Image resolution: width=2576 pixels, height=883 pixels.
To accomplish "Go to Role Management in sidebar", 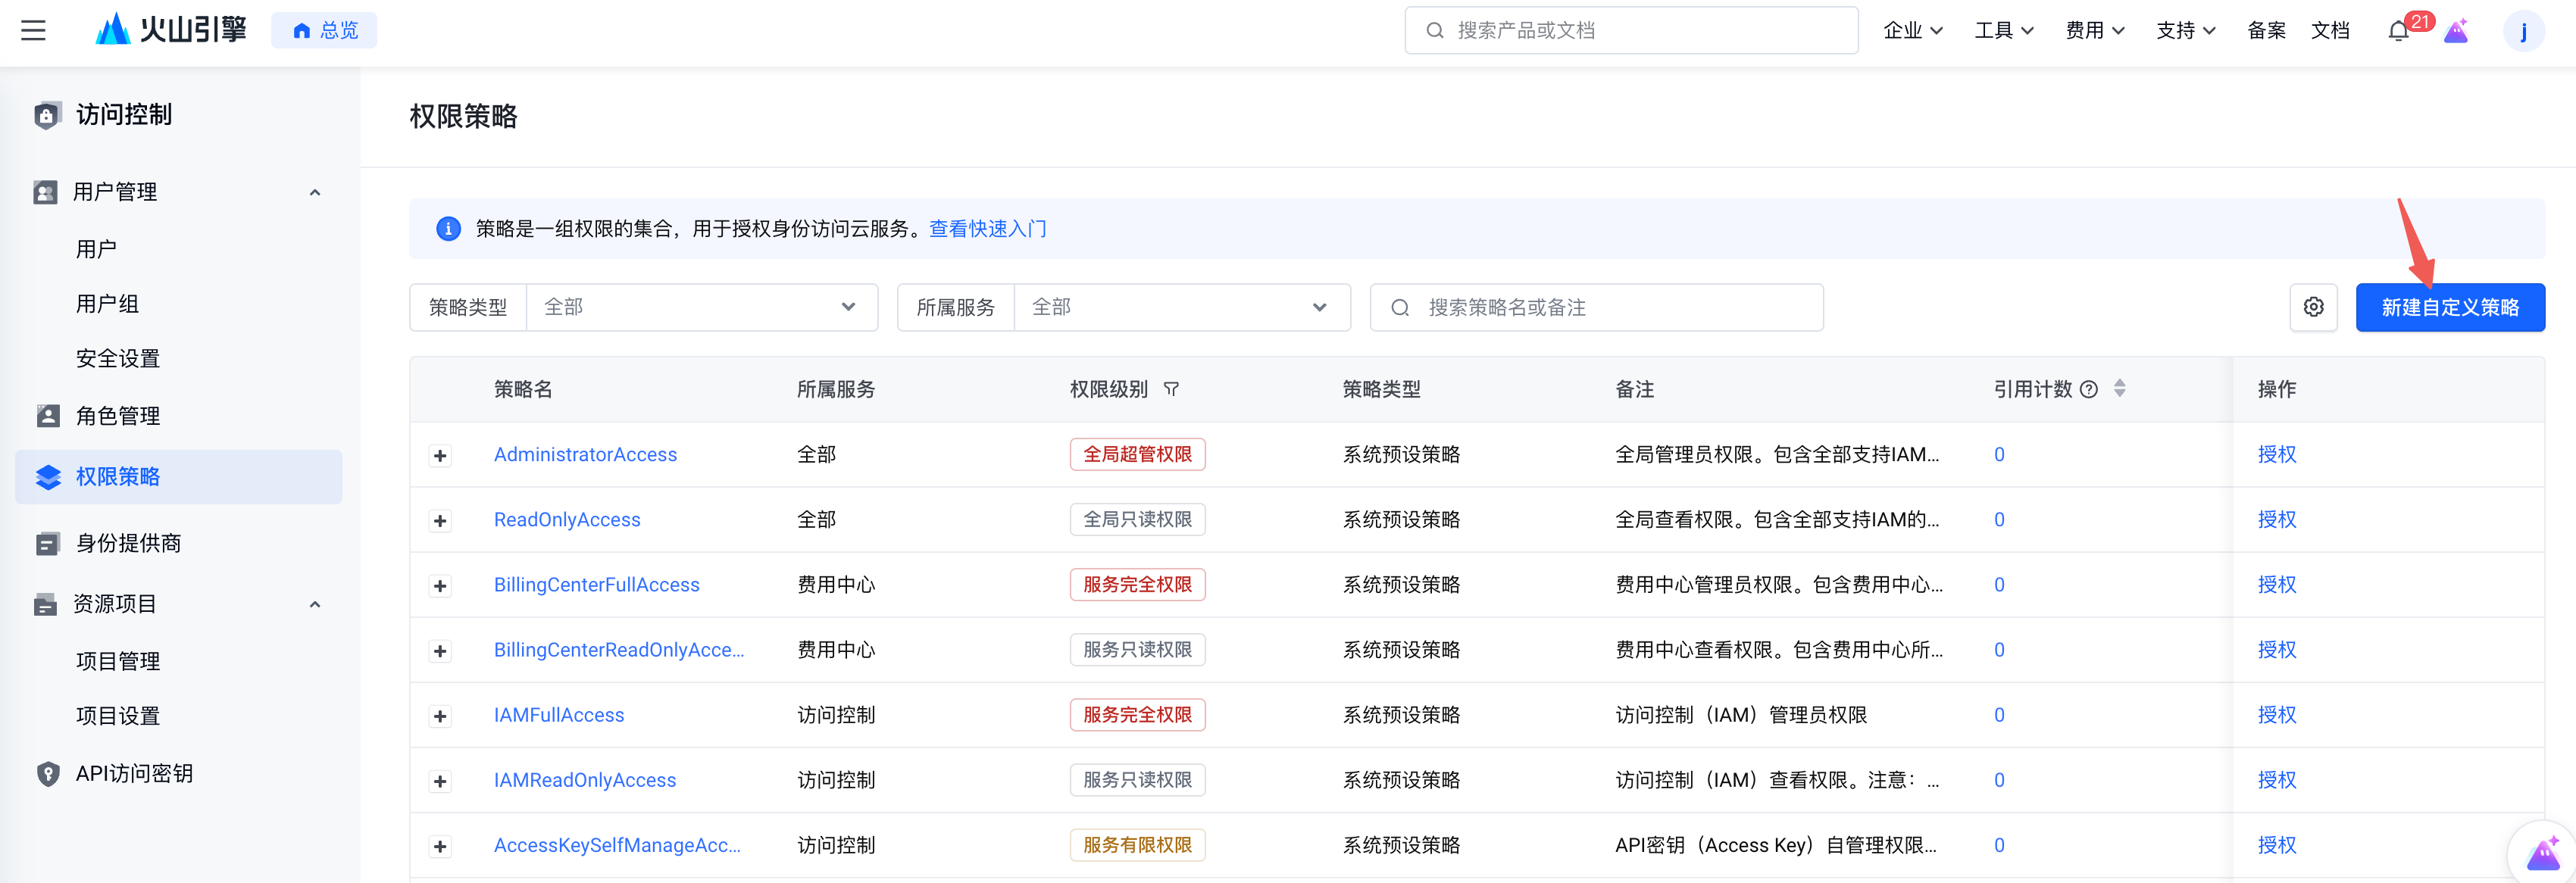I will click(x=118, y=416).
